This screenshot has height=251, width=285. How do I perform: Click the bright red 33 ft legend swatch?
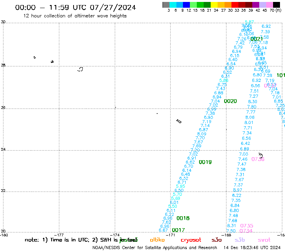coord(235,5)
